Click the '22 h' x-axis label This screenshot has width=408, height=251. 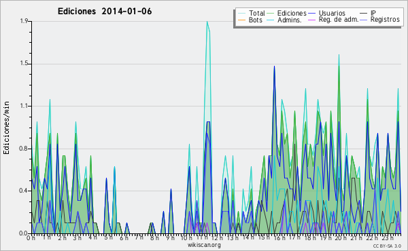372,237
